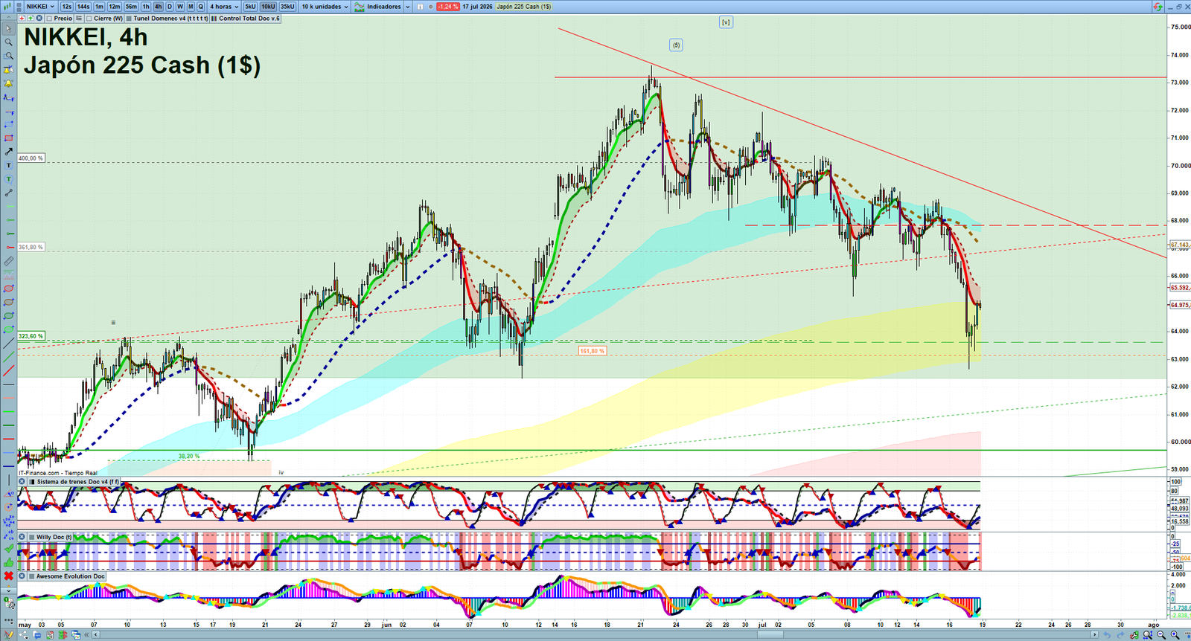Click the 161,80 % Fibonacci label
1191x641 pixels.
[593, 351]
